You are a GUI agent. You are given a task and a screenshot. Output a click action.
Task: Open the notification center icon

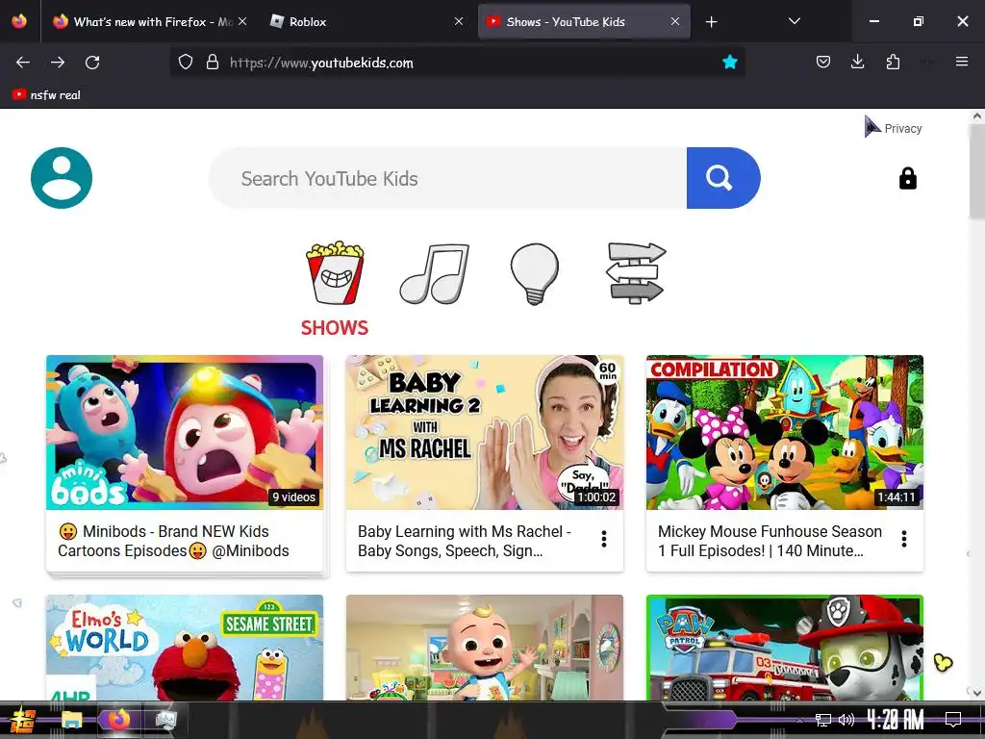[x=953, y=720]
